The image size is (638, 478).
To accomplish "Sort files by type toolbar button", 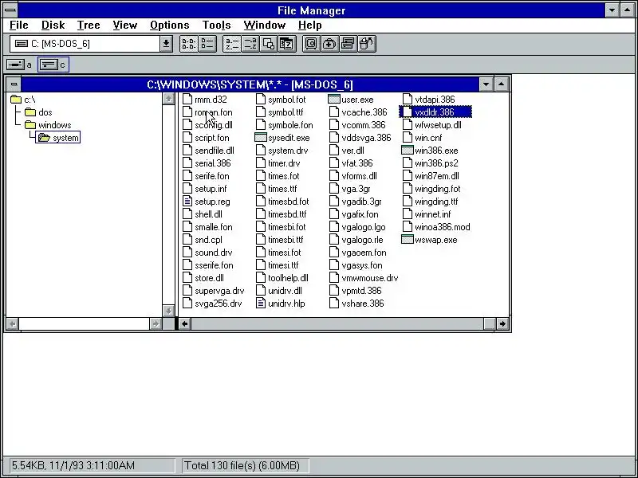I will coord(250,44).
